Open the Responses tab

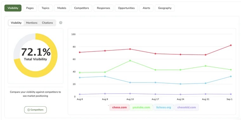[103, 8]
